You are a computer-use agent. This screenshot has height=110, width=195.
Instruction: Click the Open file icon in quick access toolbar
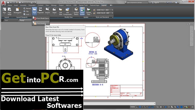pos(11,2)
